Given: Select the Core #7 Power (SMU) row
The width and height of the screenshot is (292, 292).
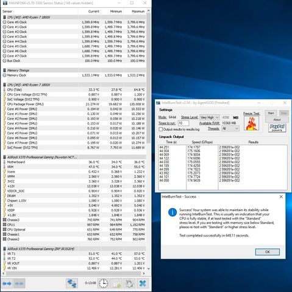Looking at the screenshot, I should point(74,143).
